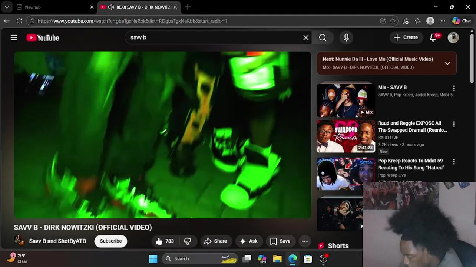Image resolution: width=476 pixels, height=267 pixels.
Task: Open more actions ellipsis under video
Action: pyautogui.click(x=305, y=241)
